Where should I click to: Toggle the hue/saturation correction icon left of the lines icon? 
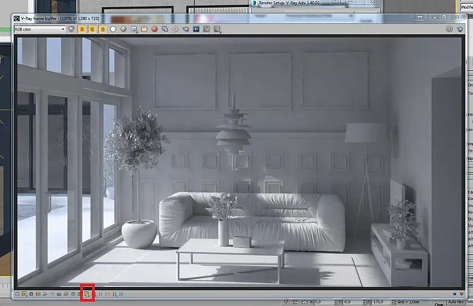click(45, 294)
